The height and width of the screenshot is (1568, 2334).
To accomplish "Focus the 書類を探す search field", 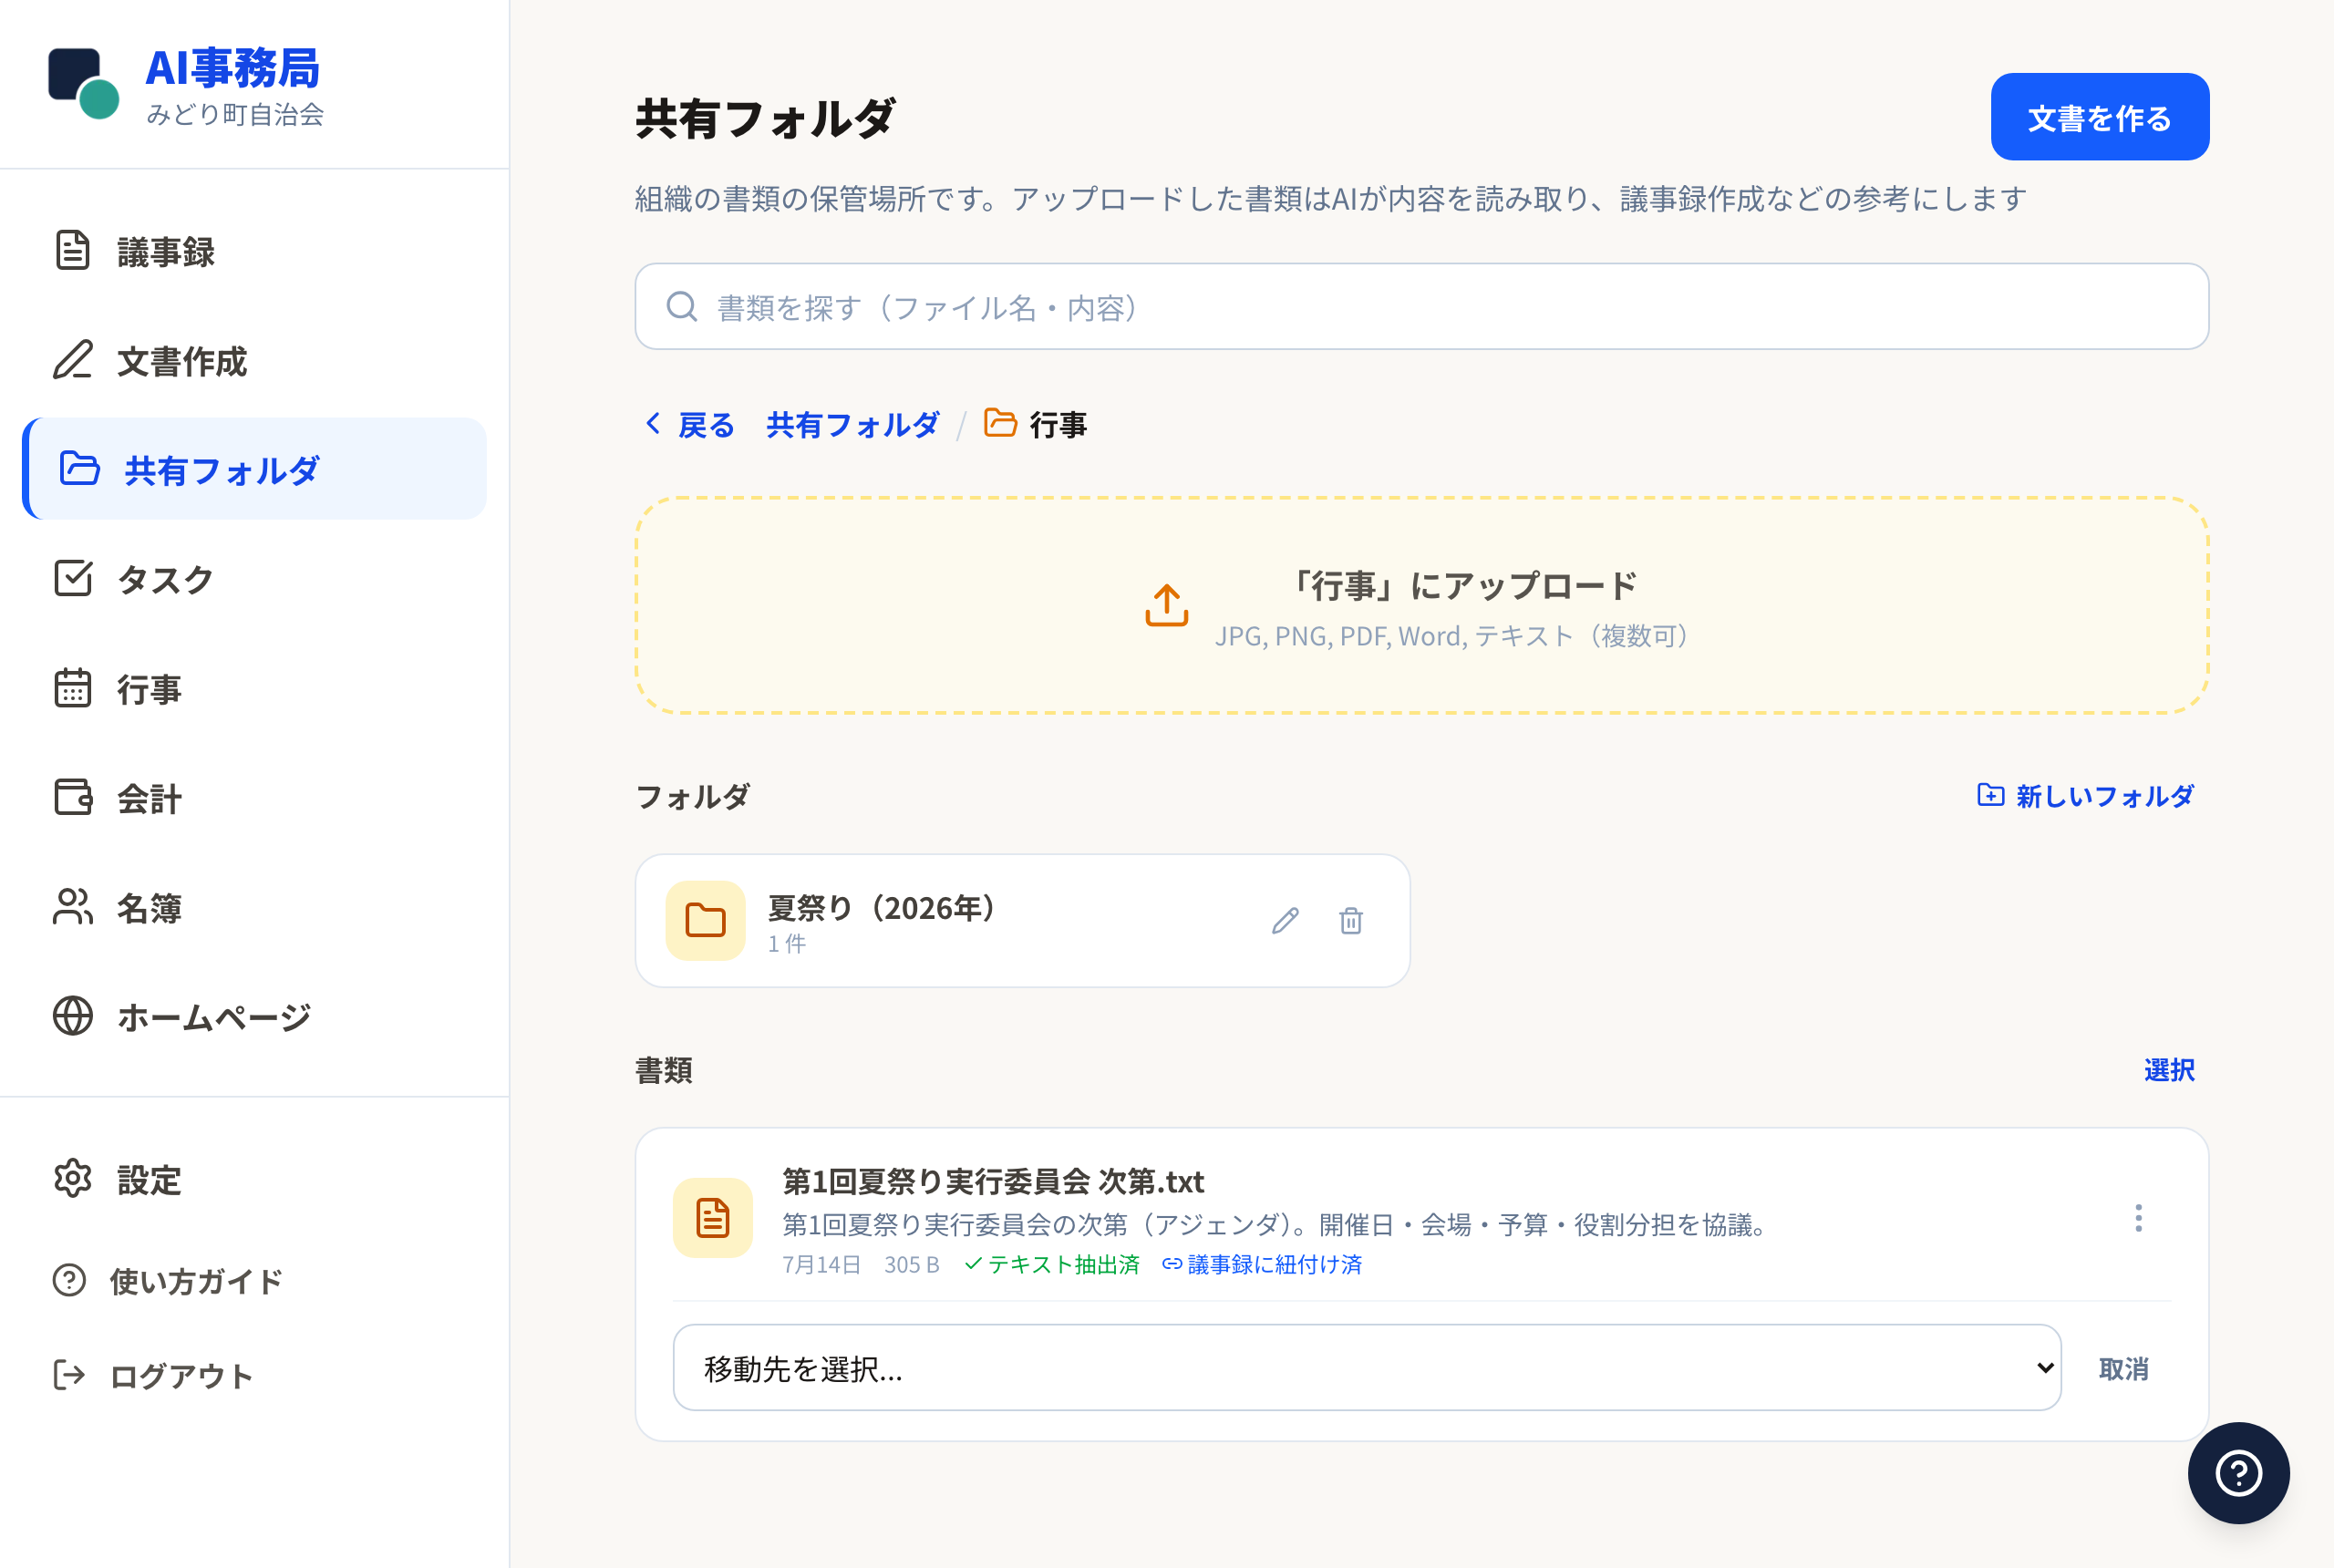I will pyautogui.click(x=1421, y=307).
